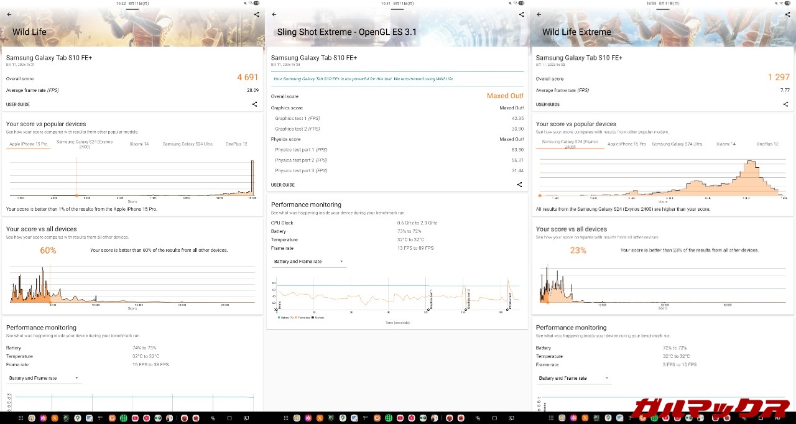
Task: Select Apple iPhone 15 Pro tab in Wild Life Extreme
Action: (x=626, y=144)
